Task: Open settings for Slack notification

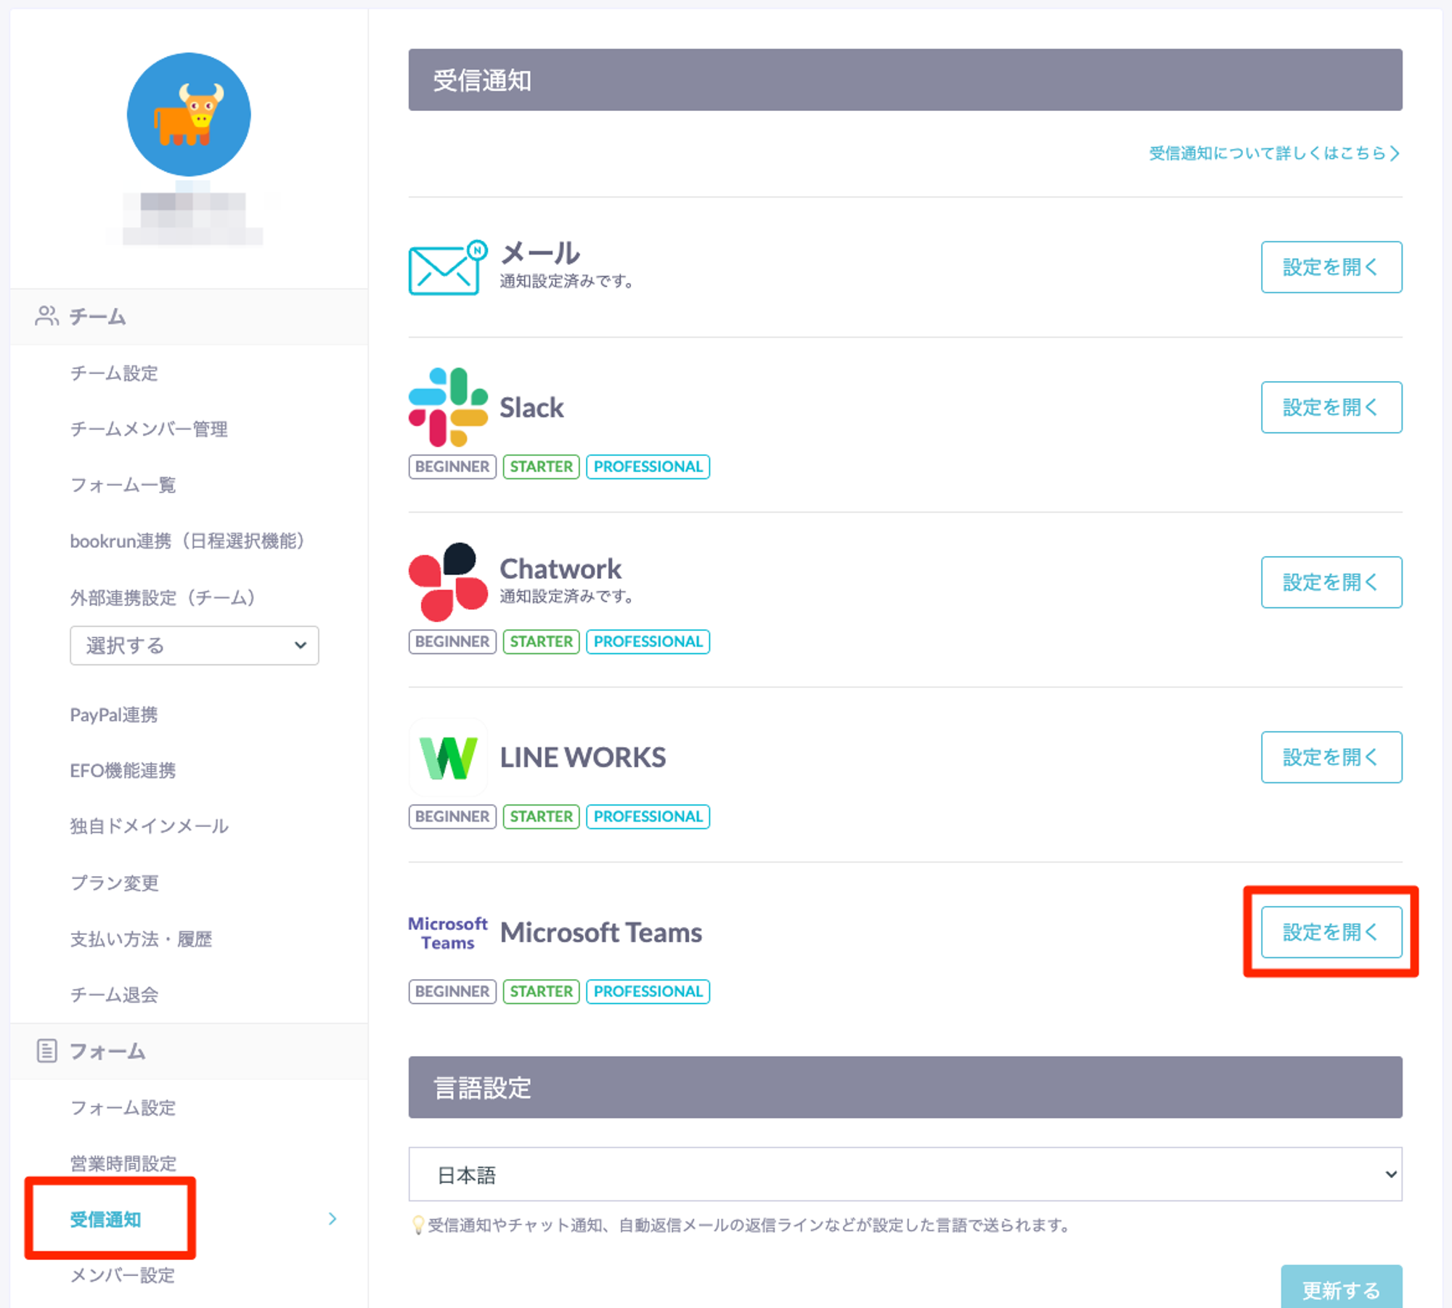Action: point(1331,407)
